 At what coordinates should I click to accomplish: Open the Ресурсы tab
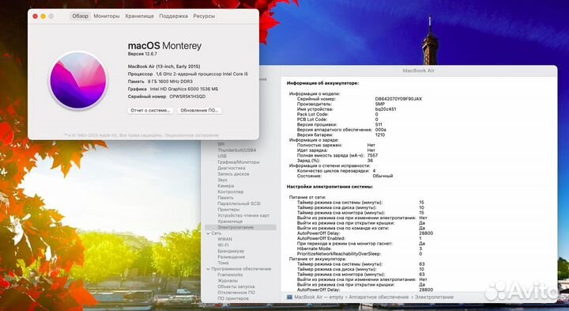[204, 16]
